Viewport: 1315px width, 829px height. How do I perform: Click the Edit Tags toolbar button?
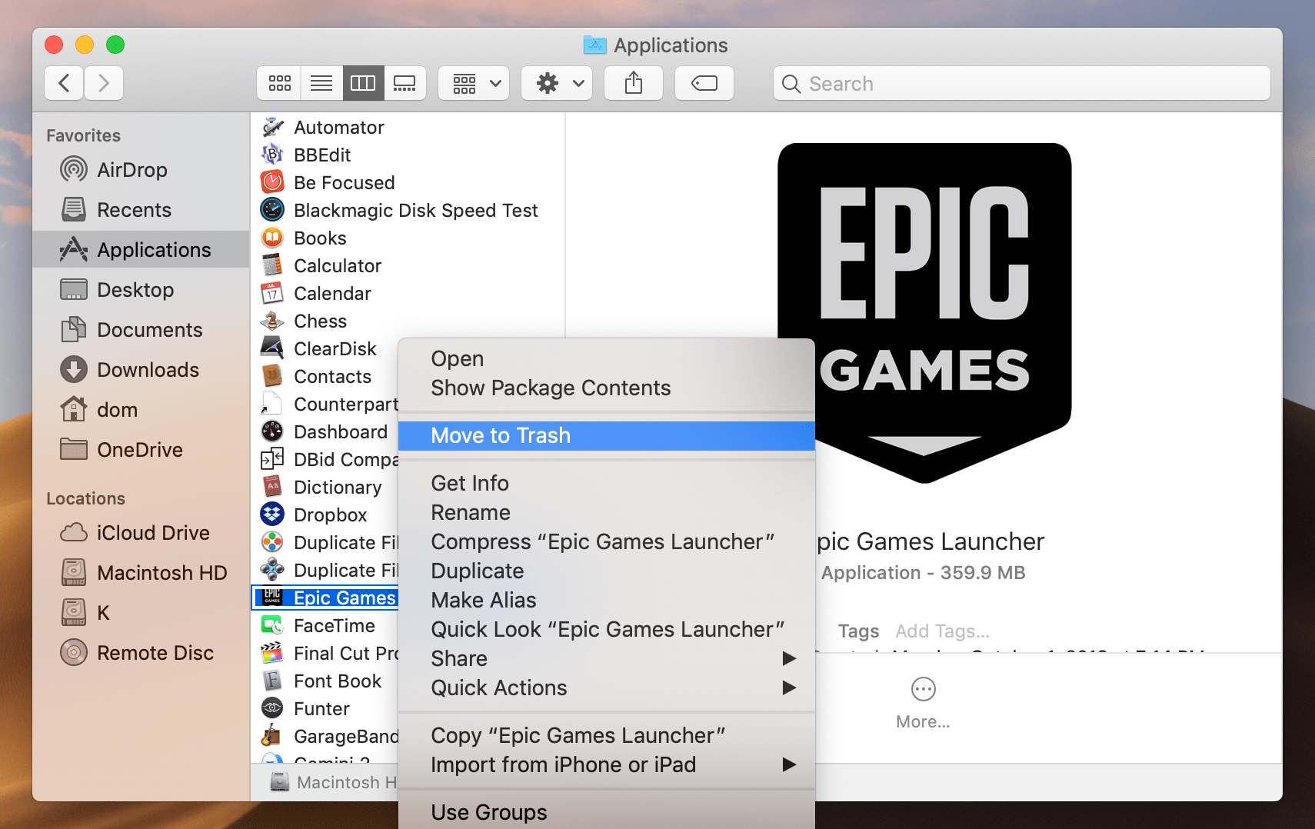pos(704,83)
